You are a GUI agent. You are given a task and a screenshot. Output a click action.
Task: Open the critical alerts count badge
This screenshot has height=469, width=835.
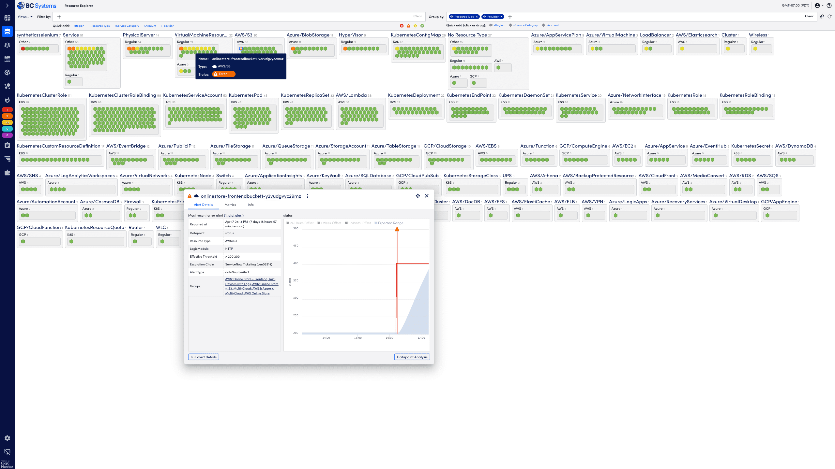coord(7,110)
